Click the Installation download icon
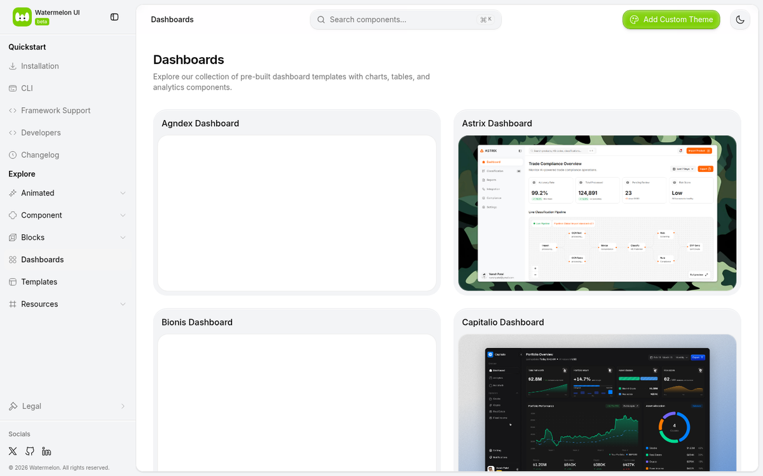 point(13,66)
